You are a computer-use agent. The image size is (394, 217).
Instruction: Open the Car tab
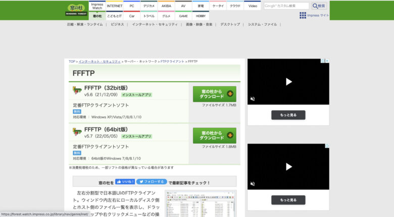132,16
